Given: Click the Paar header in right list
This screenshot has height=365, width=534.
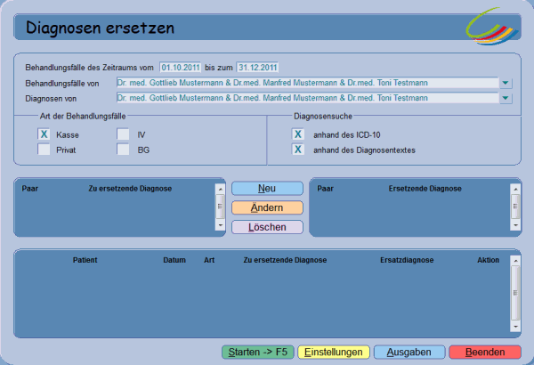Looking at the screenshot, I should click(325, 189).
